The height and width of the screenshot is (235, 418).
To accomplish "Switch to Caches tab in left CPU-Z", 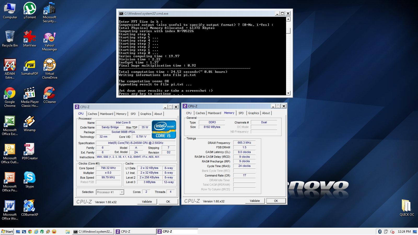I will pyautogui.click(x=92, y=114).
